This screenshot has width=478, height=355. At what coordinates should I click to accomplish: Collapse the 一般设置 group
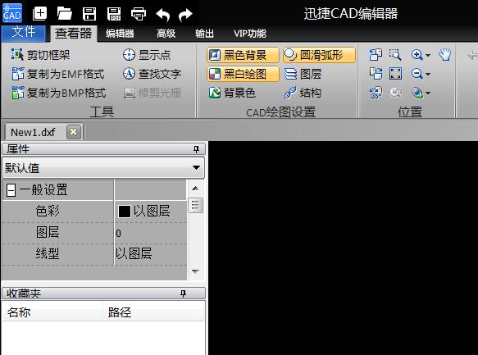click(x=11, y=190)
